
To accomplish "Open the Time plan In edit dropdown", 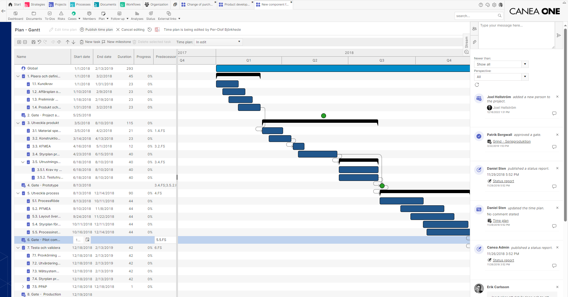I will tap(218, 42).
